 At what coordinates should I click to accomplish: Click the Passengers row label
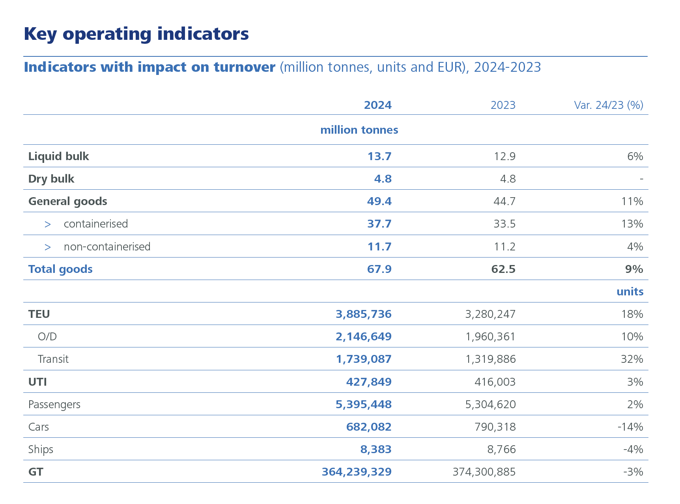click(54, 404)
